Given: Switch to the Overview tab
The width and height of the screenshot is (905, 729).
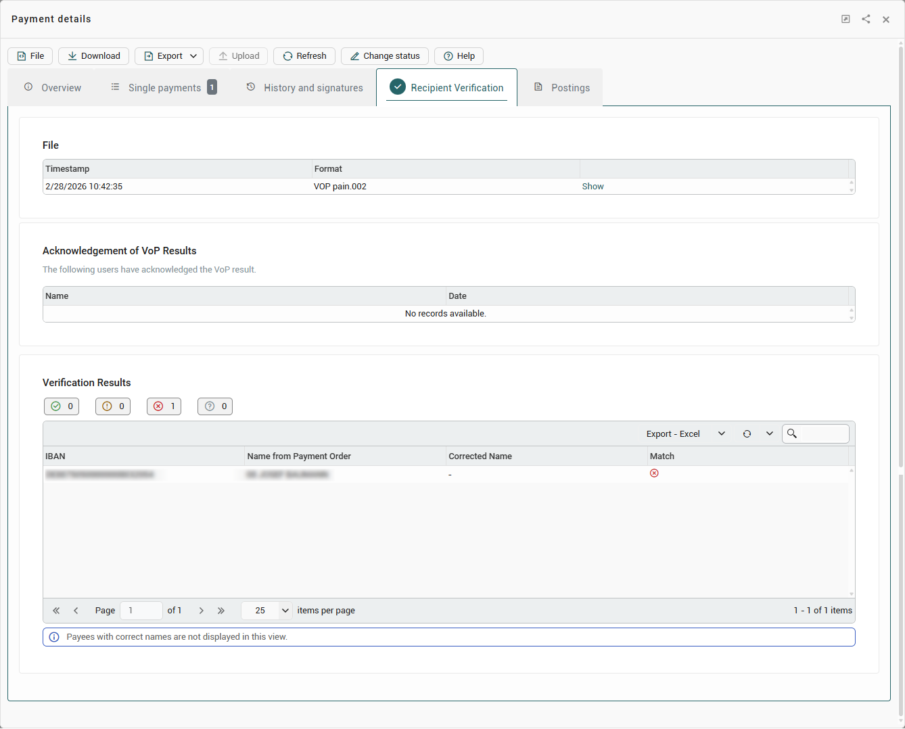Looking at the screenshot, I should click(53, 88).
